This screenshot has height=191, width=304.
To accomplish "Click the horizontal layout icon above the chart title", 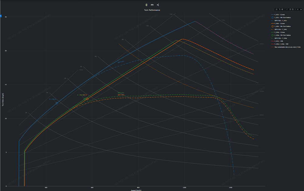I will pyautogui.click(x=152, y=5).
